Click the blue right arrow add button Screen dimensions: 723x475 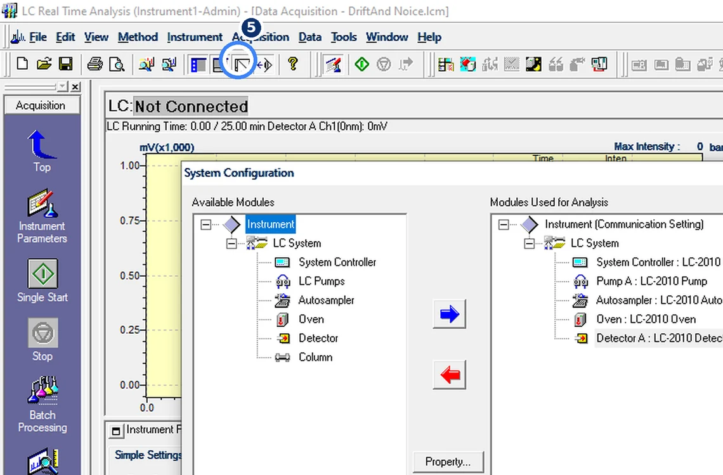point(449,314)
